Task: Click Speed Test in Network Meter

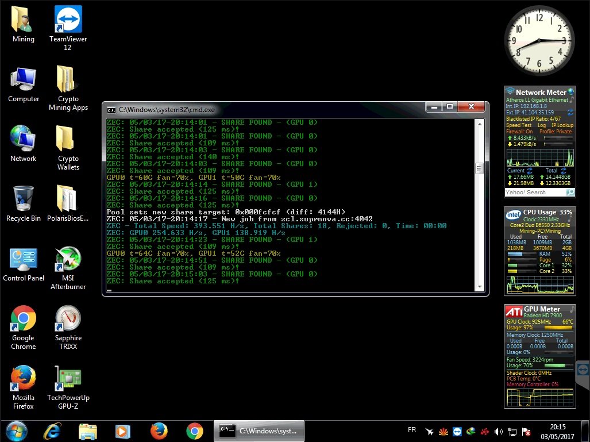Action: point(518,125)
